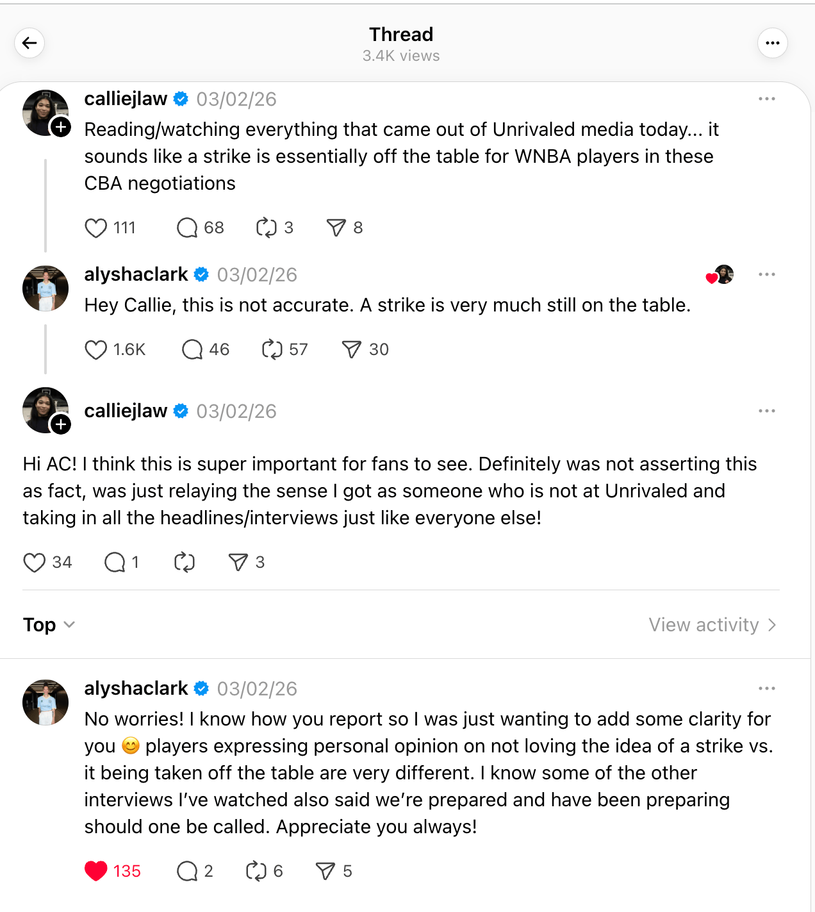Open more options on 'Hey Callie' reply
Viewport: 815px width, 912px height.
[x=766, y=275]
